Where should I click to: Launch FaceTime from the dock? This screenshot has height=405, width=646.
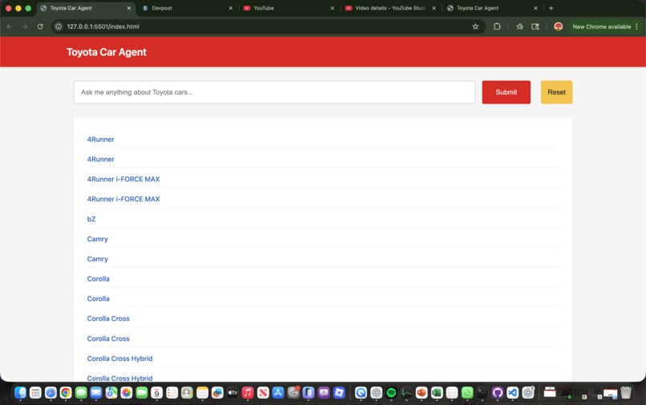click(x=142, y=393)
